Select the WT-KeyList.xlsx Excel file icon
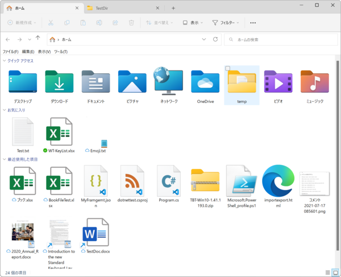This screenshot has width=341, height=277. pos(59,133)
